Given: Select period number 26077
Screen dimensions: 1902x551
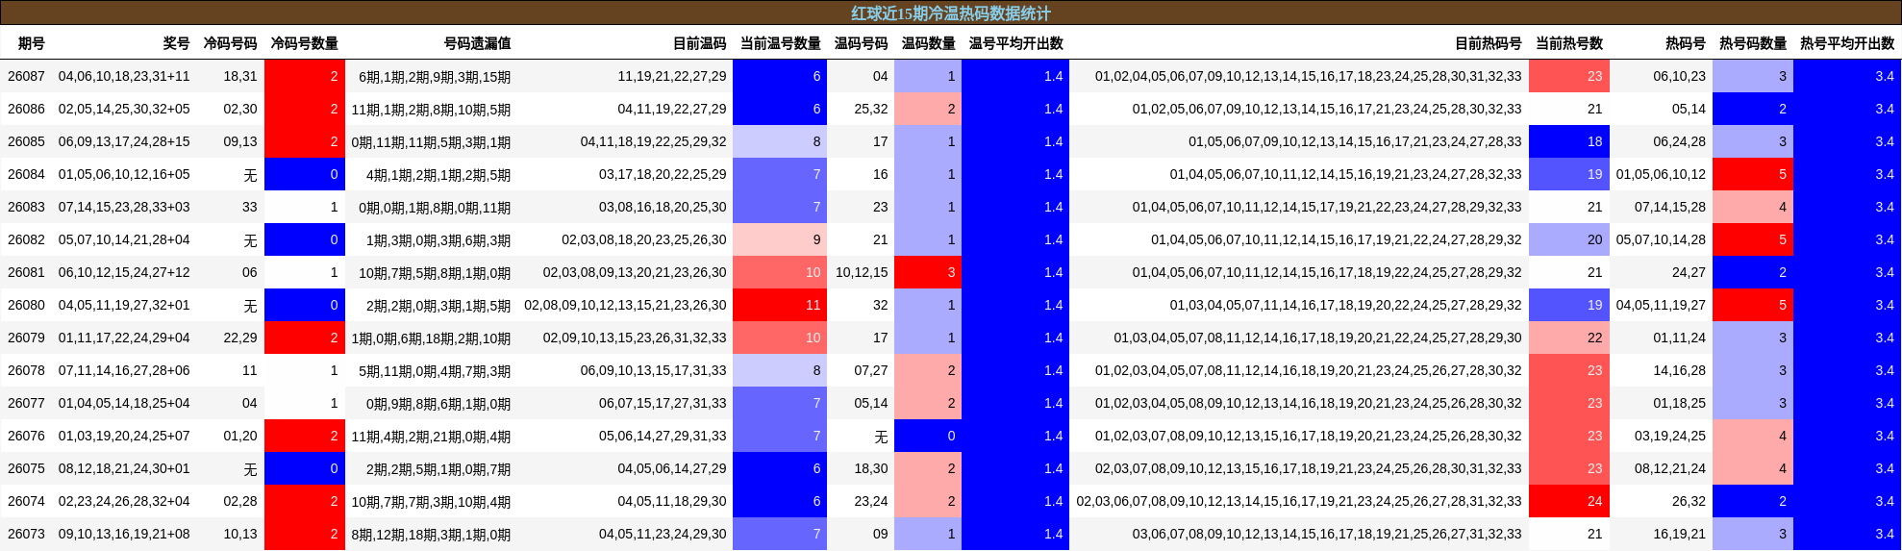Looking at the screenshot, I should [x=26, y=403].
